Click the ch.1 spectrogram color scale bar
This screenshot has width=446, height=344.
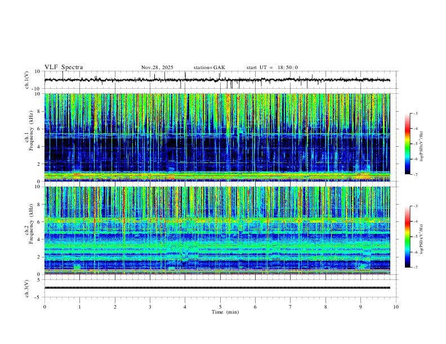[x=407, y=144]
